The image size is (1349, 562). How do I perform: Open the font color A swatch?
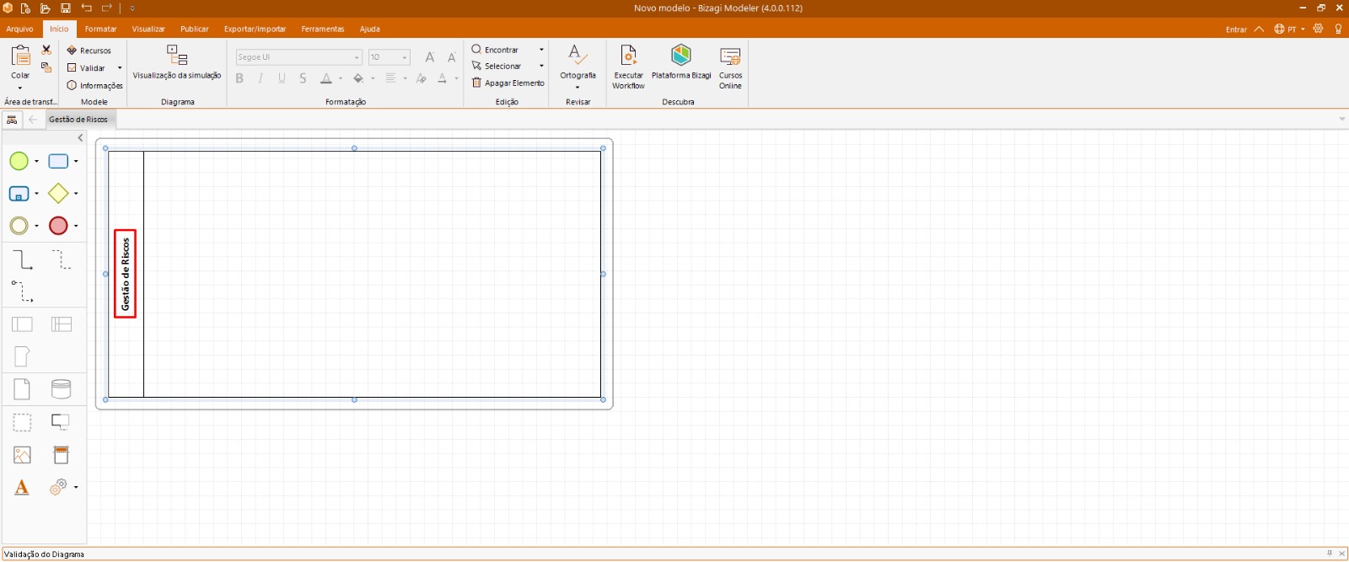[326, 78]
